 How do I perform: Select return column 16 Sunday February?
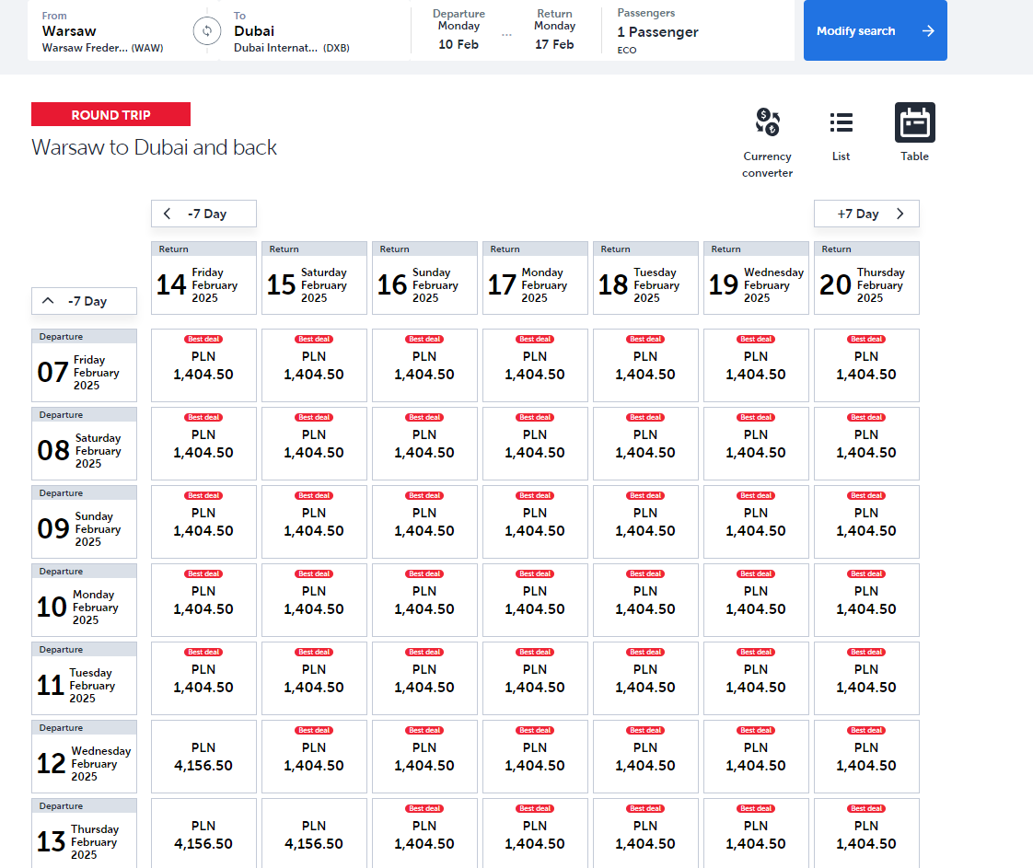coord(425,278)
